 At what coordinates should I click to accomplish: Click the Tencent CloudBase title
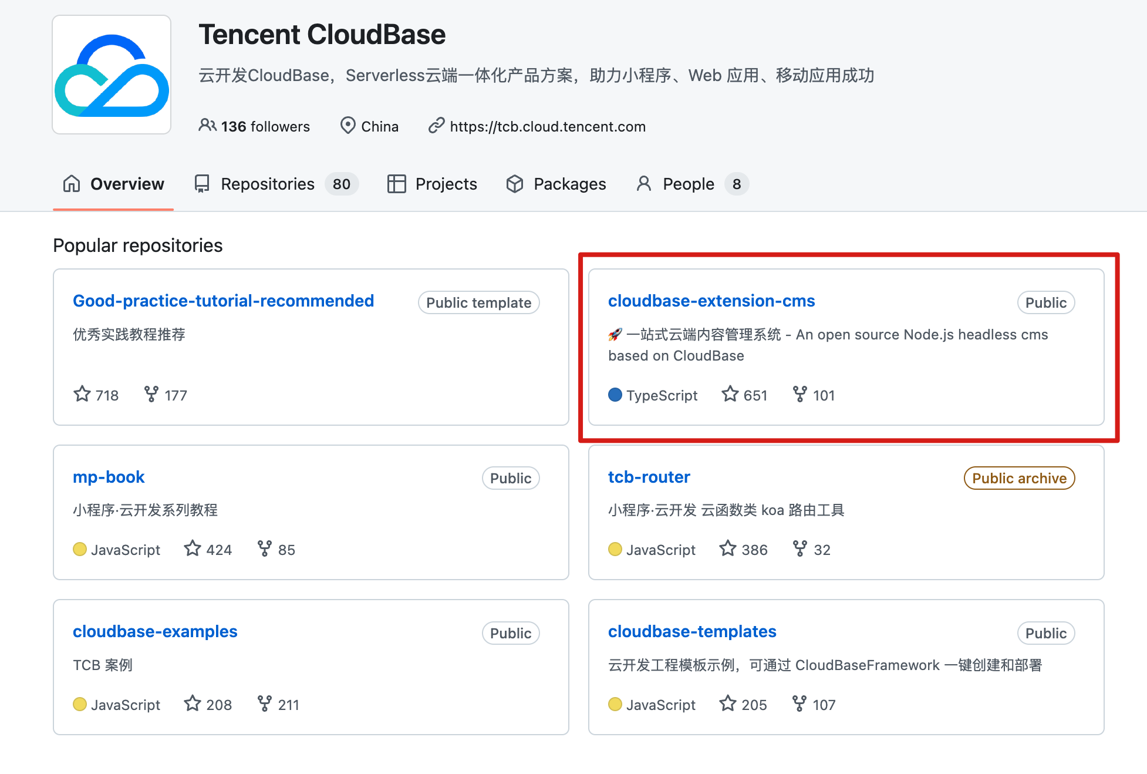point(322,34)
